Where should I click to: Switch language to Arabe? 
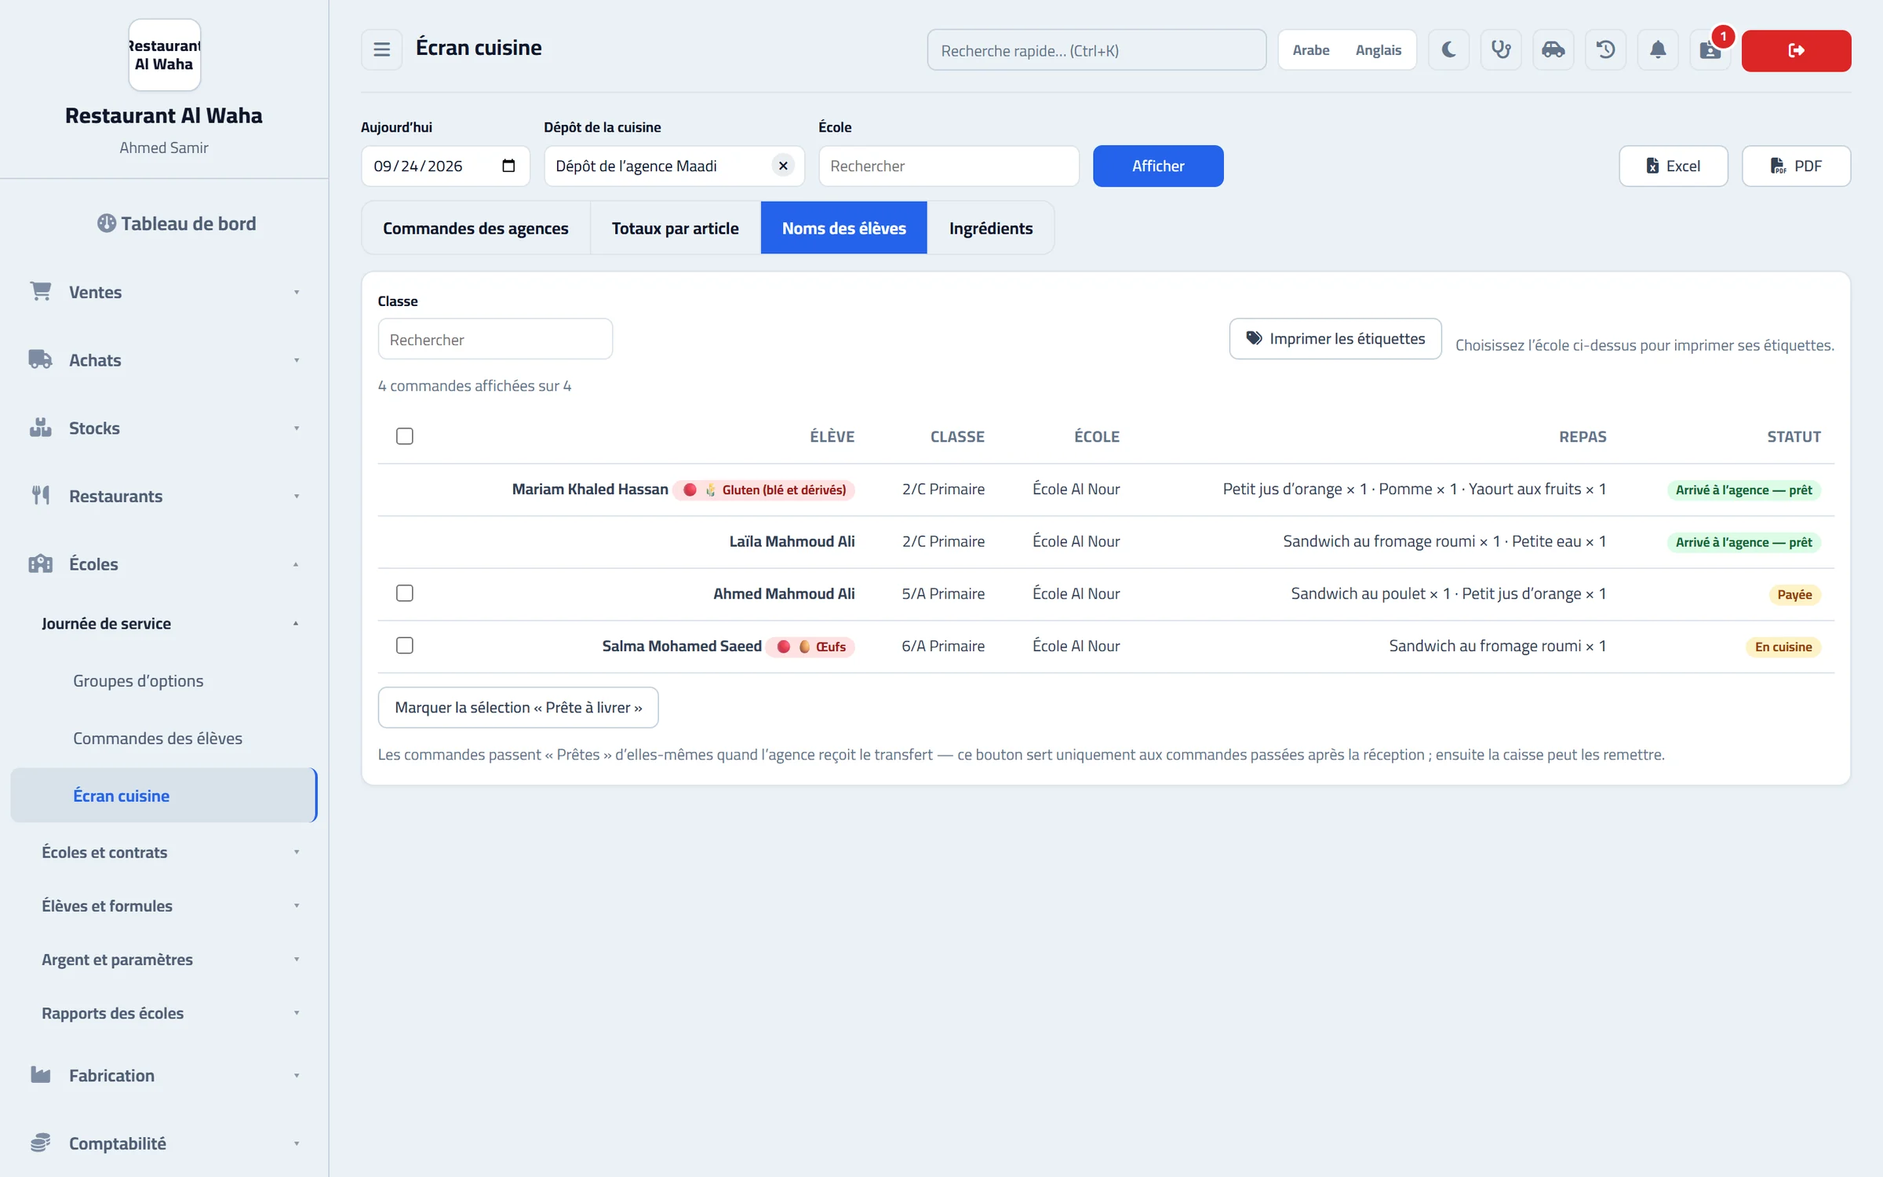coord(1311,50)
